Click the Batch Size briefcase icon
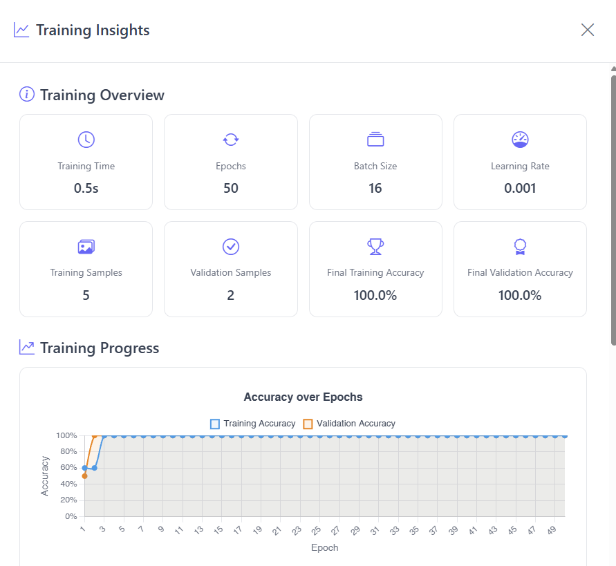The image size is (616, 566). tap(375, 139)
